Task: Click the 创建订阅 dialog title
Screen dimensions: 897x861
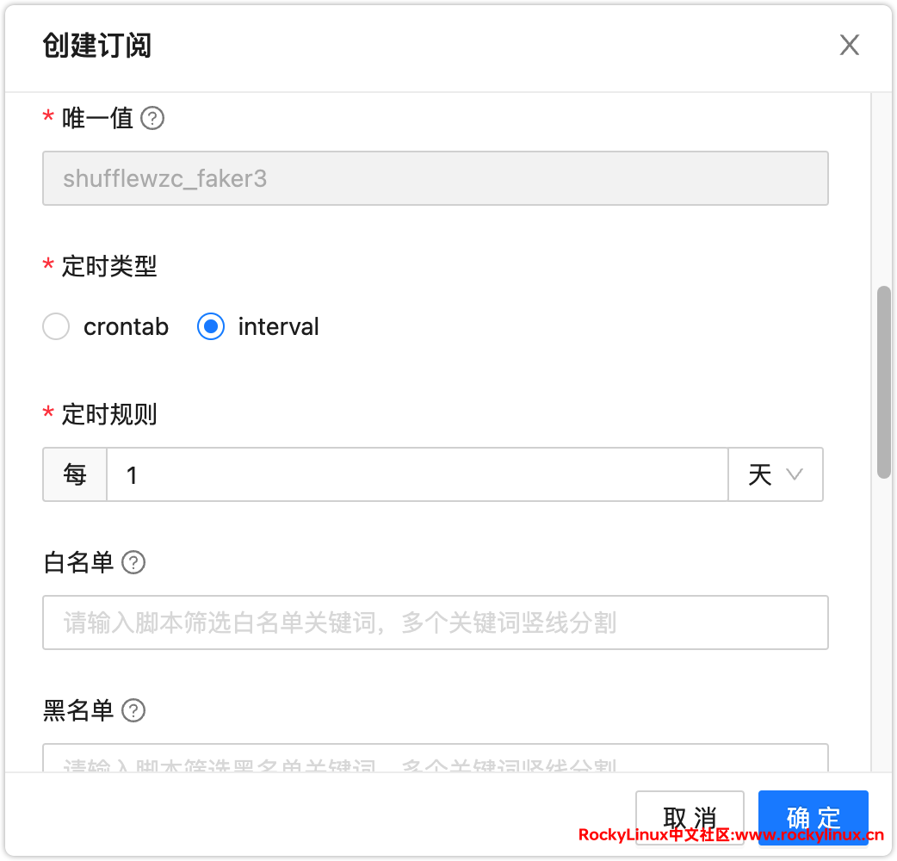Action: pos(97,46)
